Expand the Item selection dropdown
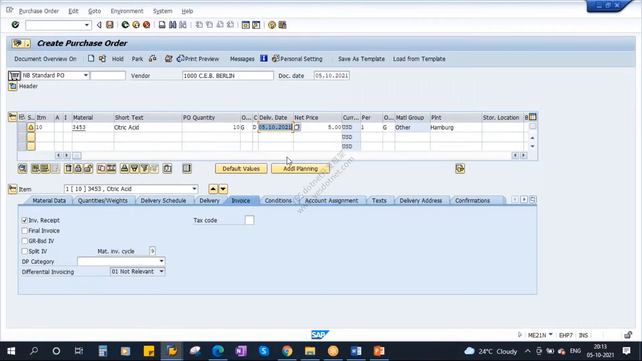This screenshot has width=642, height=361. point(194,189)
